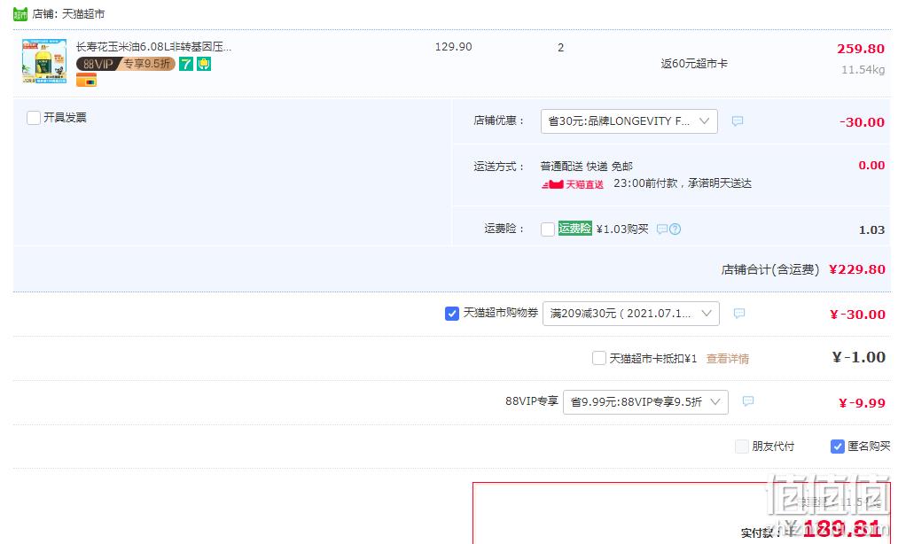Tick the 朋友代付 checkbox
This screenshot has width=898, height=544.
(742, 446)
